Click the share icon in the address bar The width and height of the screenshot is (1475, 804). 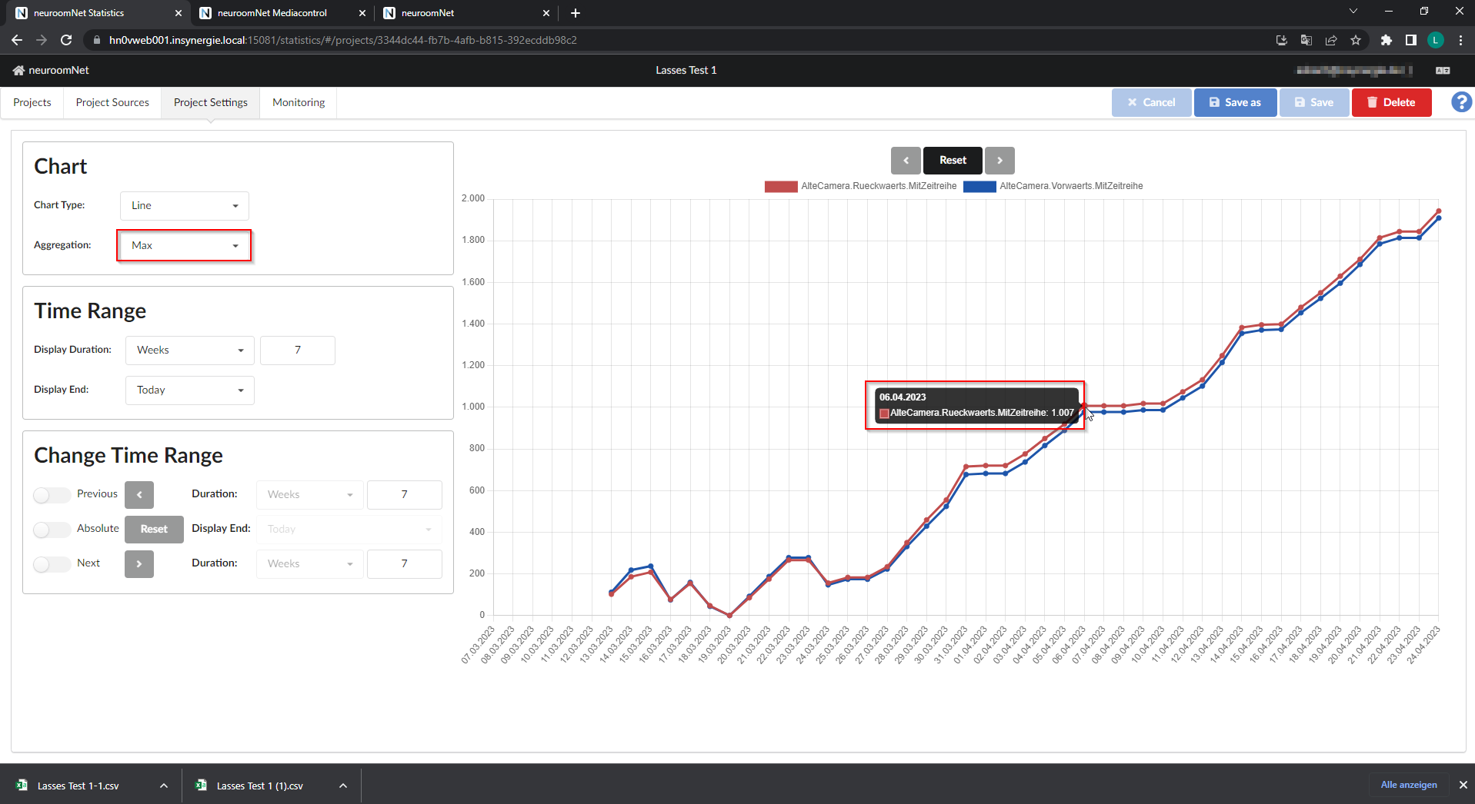coord(1331,40)
